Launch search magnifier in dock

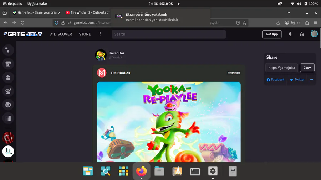click(106, 171)
